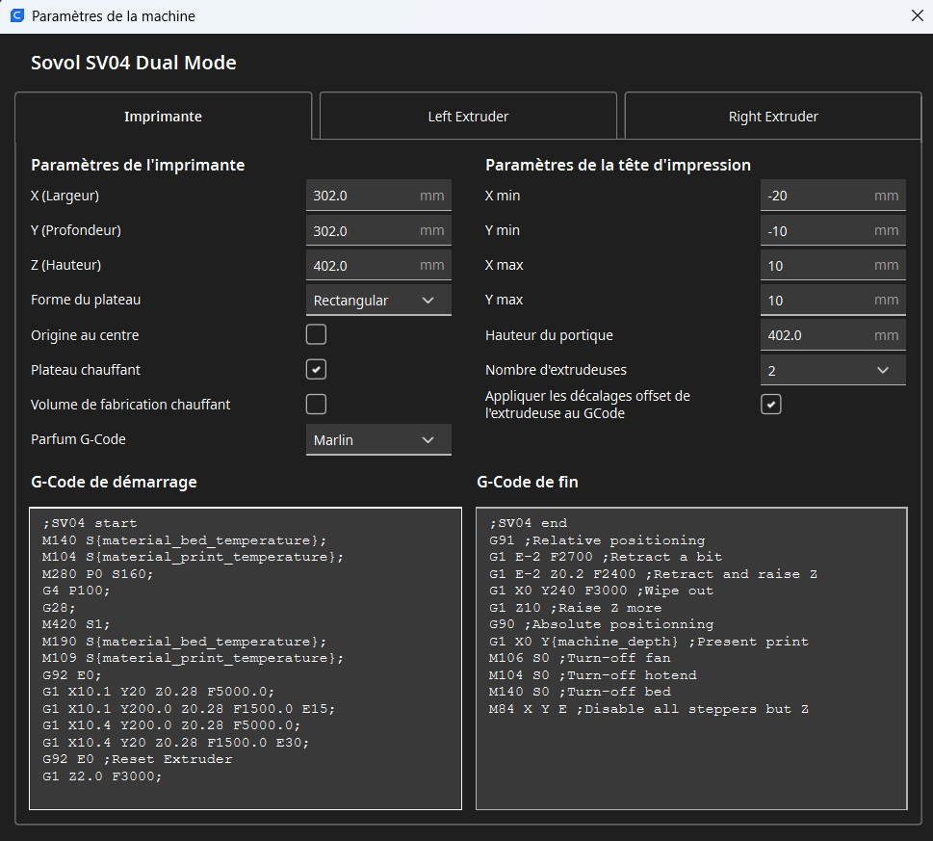Image resolution: width=933 pixels, height=841 pixels.
Task: Click the 'G90 ;Absolute positionning' line
Action: (x=601, y=624)
